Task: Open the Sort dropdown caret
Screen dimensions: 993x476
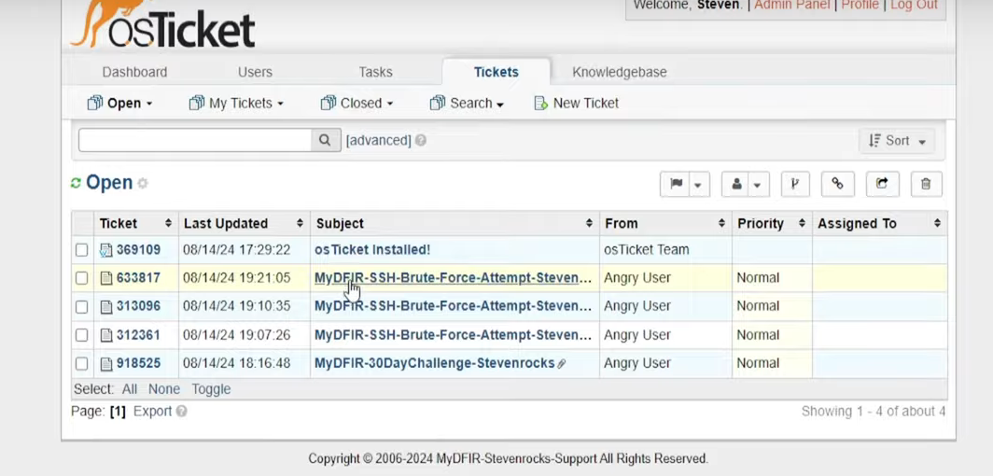Action: [x=922, y=142]
